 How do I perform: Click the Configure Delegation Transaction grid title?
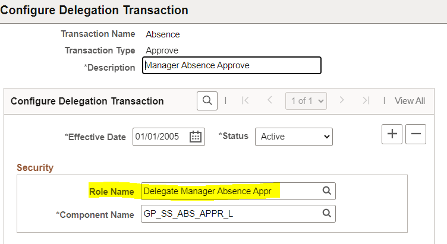pyautogui.click(x=87, y=101)
